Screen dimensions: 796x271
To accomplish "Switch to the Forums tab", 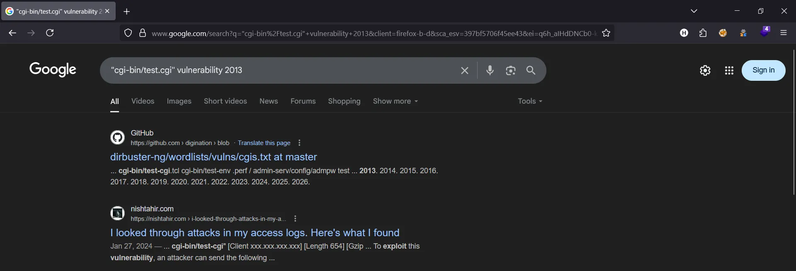I will click(303, 101).
